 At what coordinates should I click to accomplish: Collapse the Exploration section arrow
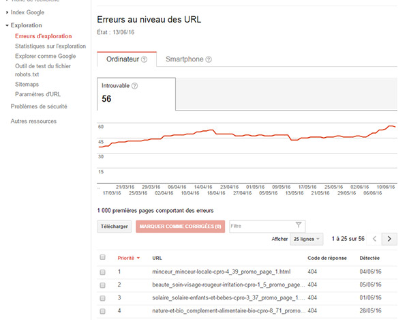[x=7, y=25]
